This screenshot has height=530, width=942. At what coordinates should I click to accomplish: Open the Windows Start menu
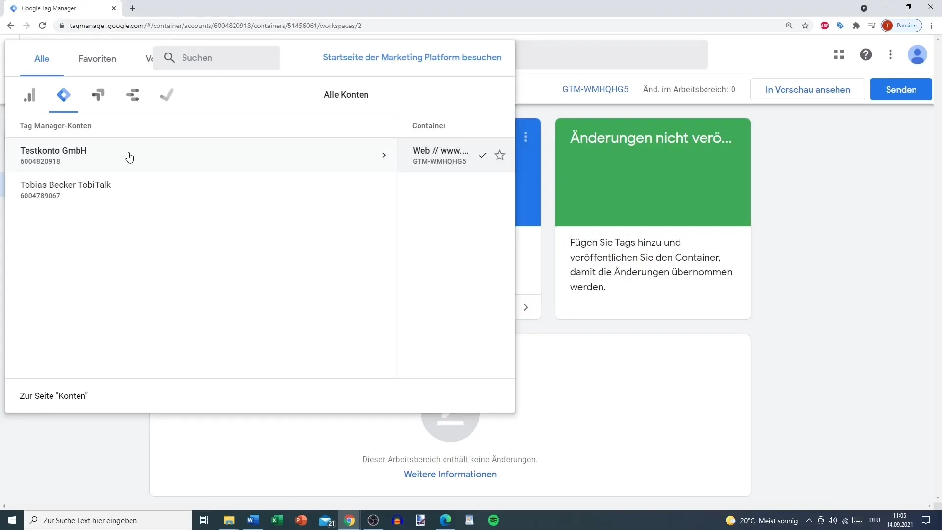pos(12,520)
